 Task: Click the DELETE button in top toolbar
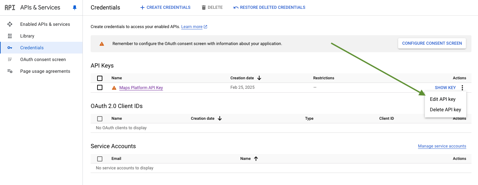click(x=212, y=8)
